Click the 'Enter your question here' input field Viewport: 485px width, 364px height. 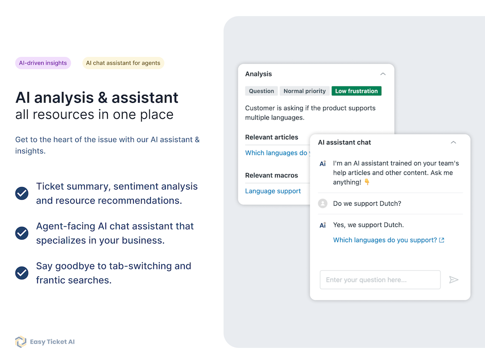click(380, 280)
